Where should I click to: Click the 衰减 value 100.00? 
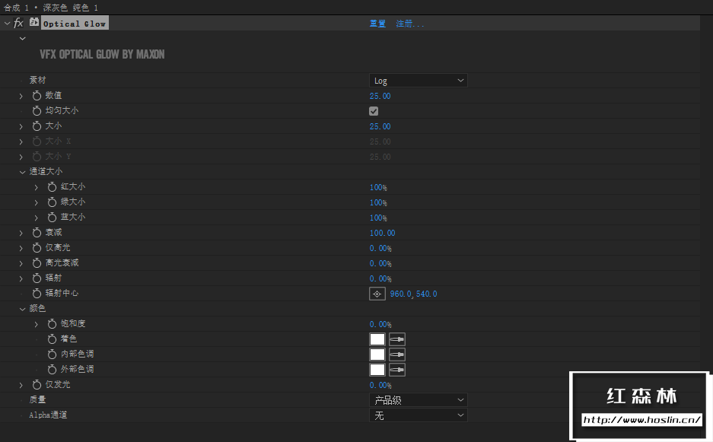382,232
